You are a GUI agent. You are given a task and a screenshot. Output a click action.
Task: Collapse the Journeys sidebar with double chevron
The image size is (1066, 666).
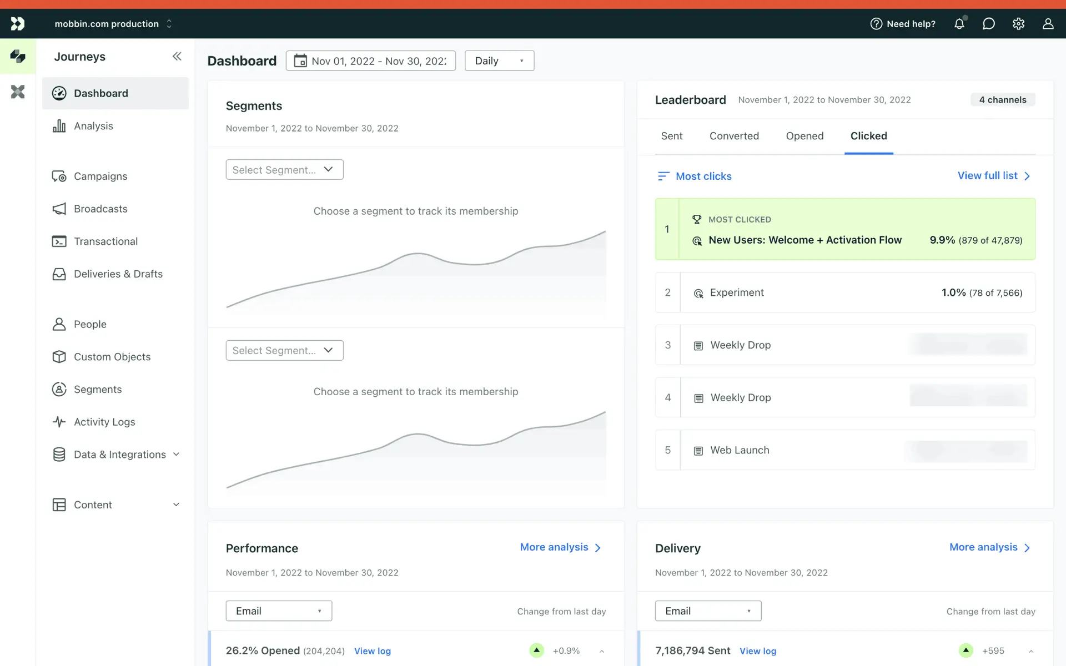(177, 56)
